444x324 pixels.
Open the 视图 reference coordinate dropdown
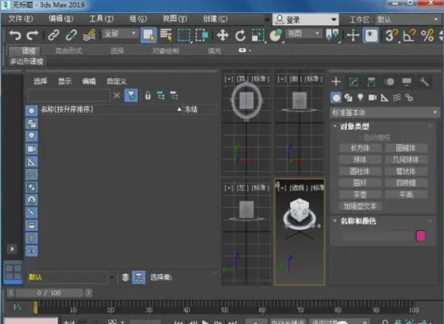click(x=303, y=34)
